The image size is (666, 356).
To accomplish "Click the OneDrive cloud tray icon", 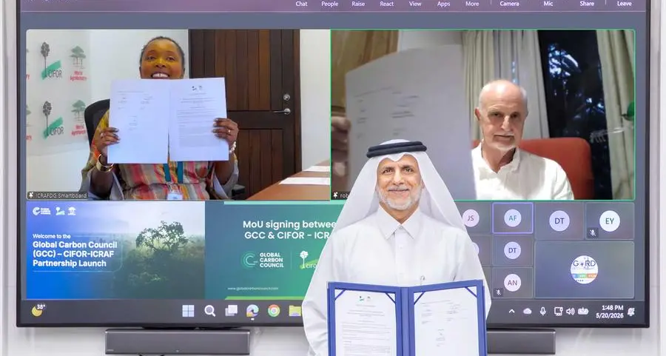I will tap(527, 312).
